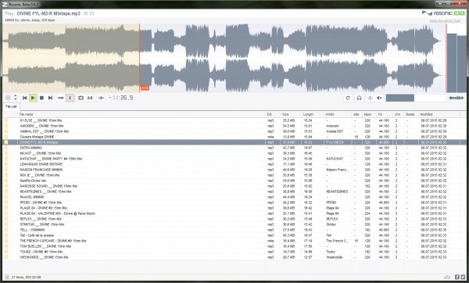
Task: Click the sleep 'zZz' icon in status bar
Action: [447, 278]
